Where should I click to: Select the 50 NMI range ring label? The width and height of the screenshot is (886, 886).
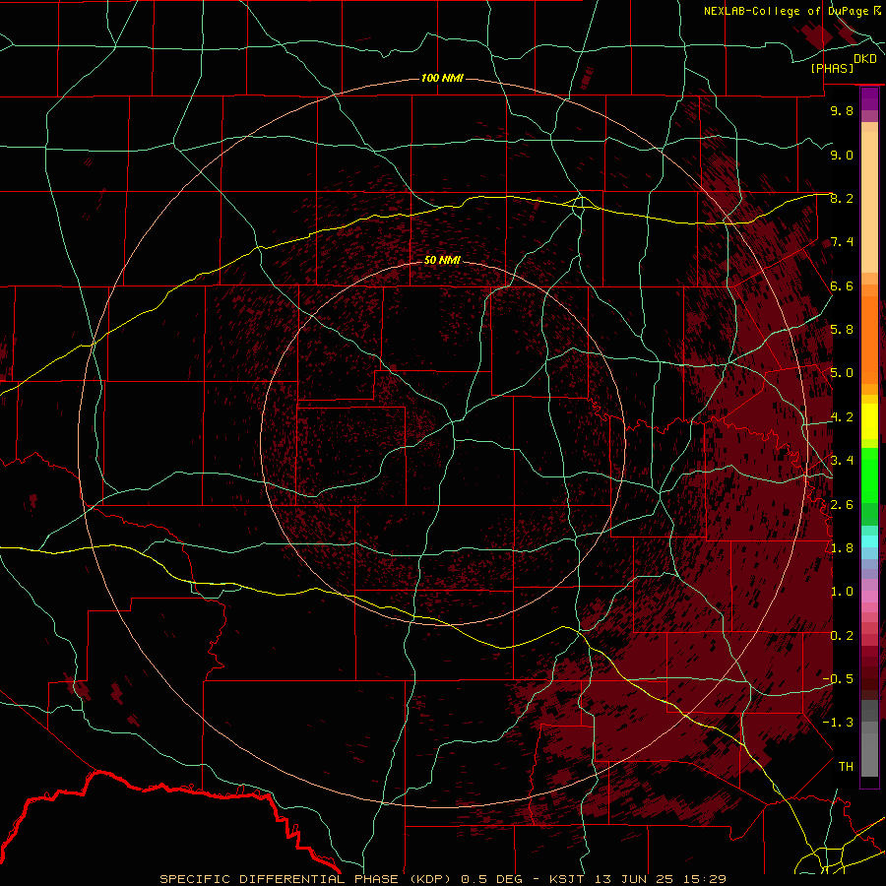pyautogui.click(x=442, y=260)
